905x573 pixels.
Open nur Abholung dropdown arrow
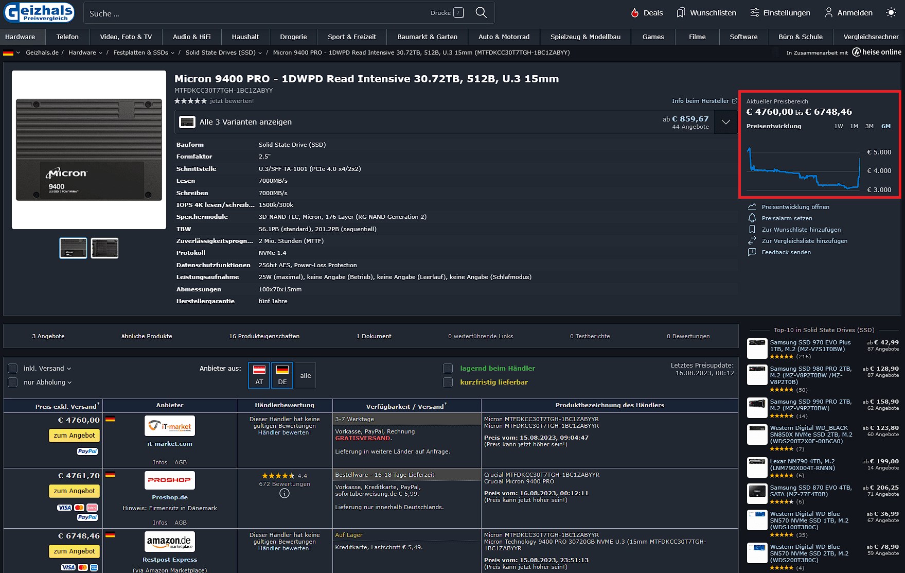[x=69, y=383]
